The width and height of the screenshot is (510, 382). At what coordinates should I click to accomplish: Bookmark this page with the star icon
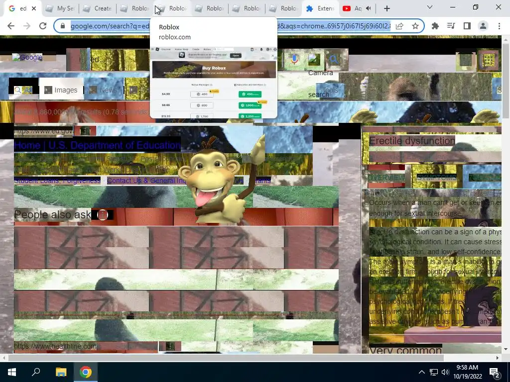415,26
